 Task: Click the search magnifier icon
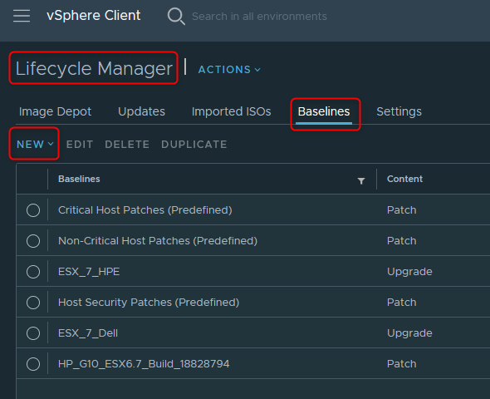(176, 16)
